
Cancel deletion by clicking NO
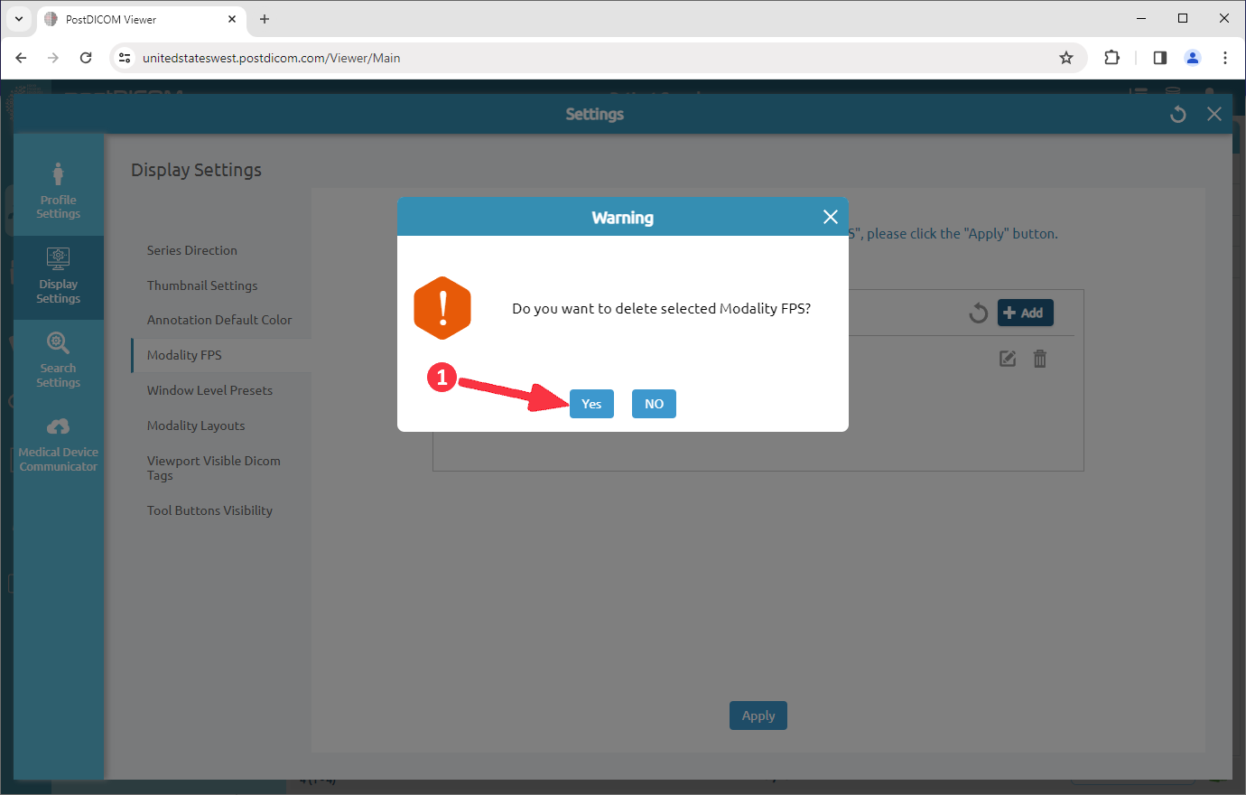point(653,404)
